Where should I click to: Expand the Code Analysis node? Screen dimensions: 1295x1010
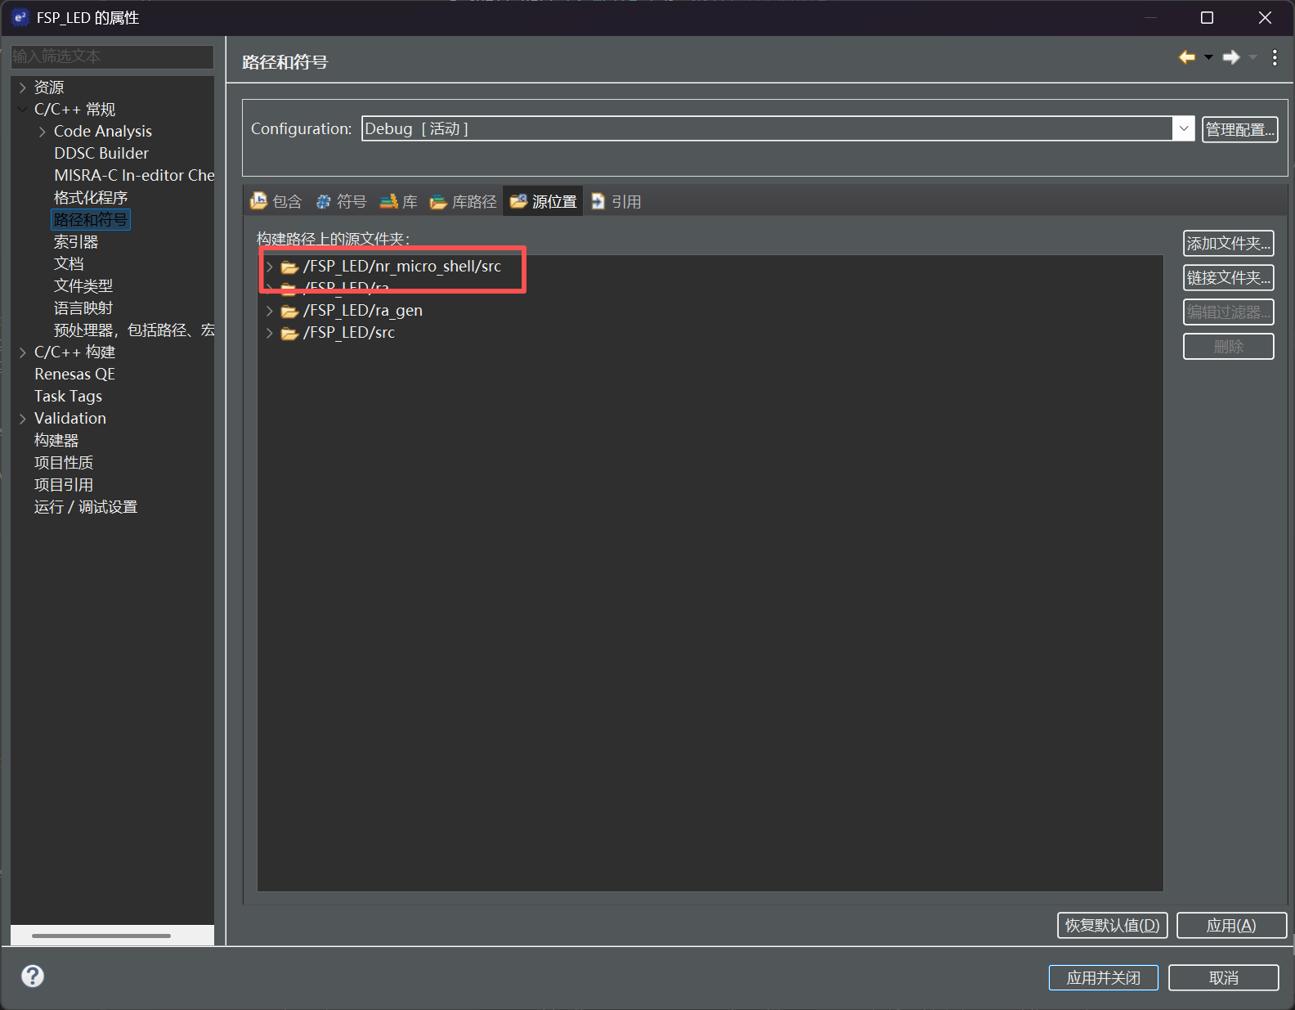point(43,132)
